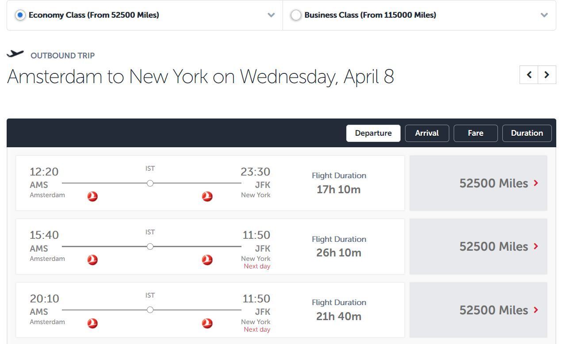This screenshot has height=344, width=566.
Task: Open the 20:10 Amsterdam flight details card
Action: [x=210, y=310]
